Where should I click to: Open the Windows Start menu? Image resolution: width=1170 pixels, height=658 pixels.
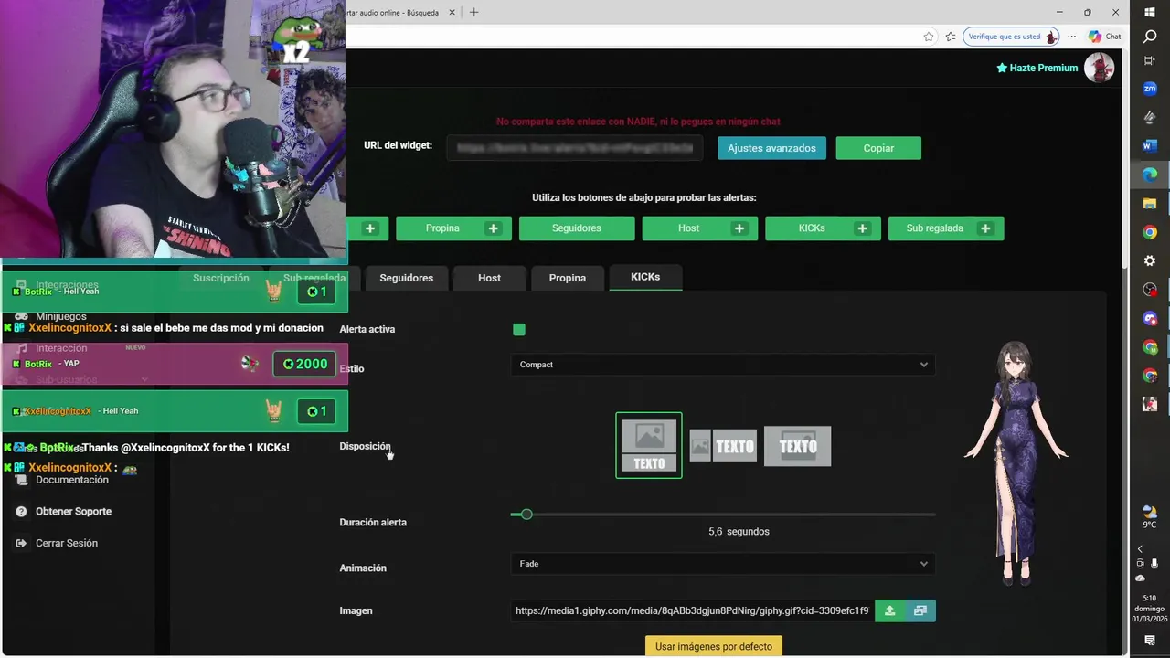[x=1150, y=12]
